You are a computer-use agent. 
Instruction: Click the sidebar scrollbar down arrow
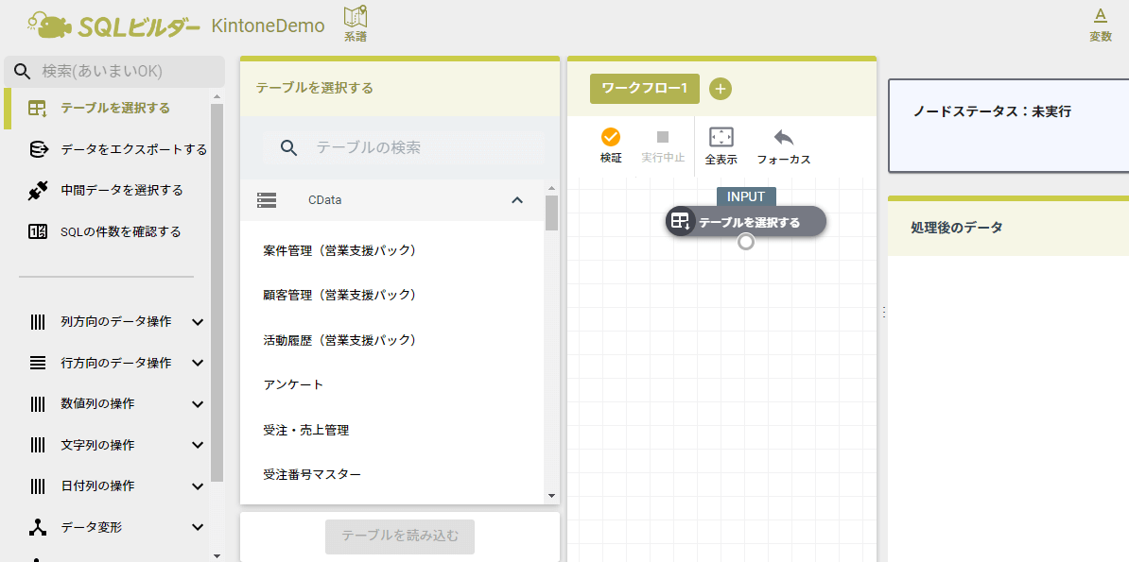(x=217, y=555)
